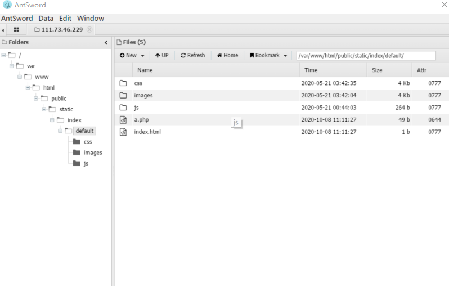Close the 111.73.46.229 tab
The width and height of the screenshot is (449, 286).
(89, 29)
